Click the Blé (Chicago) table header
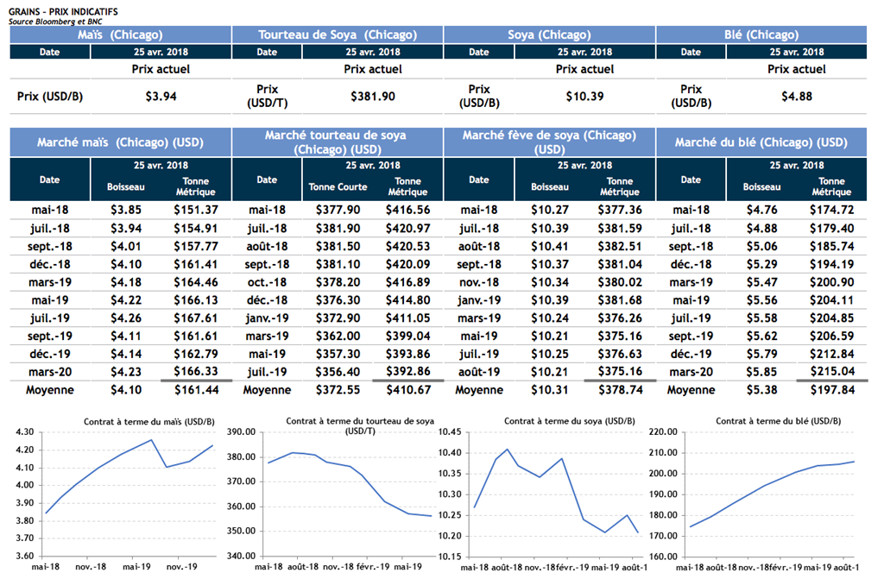Viewport: 884px width, 579px height. click(760, 35)
